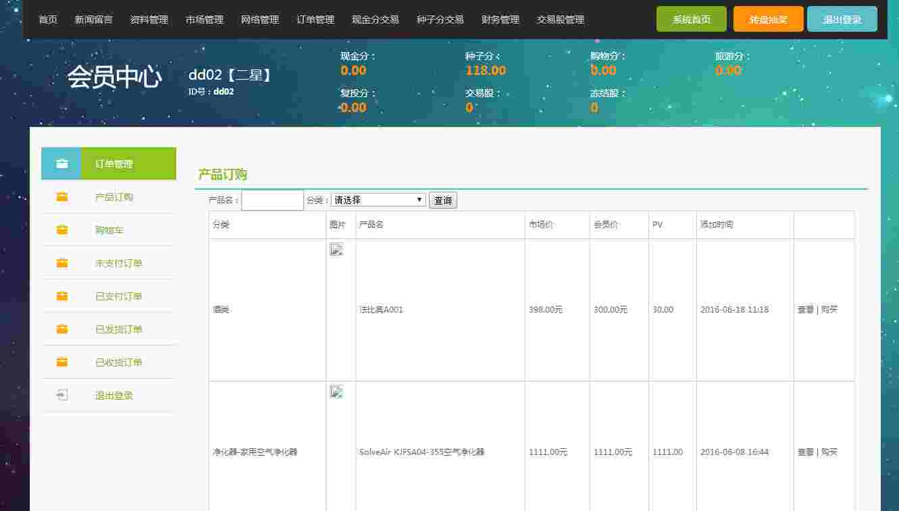Click the briefcase icon next to 未支付订单
The width and height of the screenshot is (899, 511).
61,263
